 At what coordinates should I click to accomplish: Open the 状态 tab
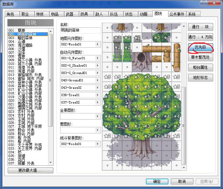130,14
